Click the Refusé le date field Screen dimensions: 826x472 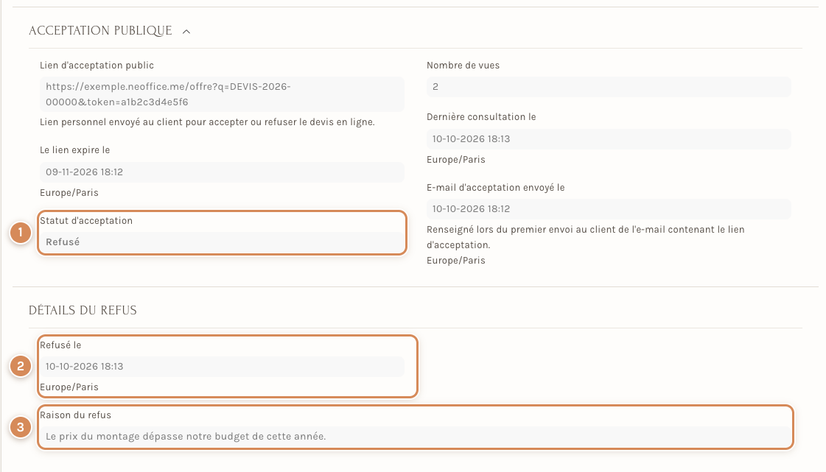pyautogui.click(x=222, y=366)
